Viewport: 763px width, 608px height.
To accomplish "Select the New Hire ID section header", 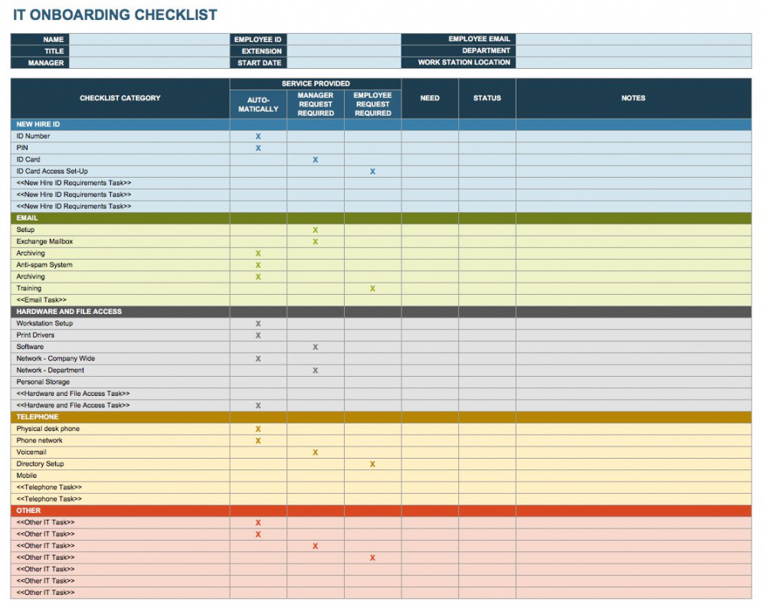I will tap(38, 124).
